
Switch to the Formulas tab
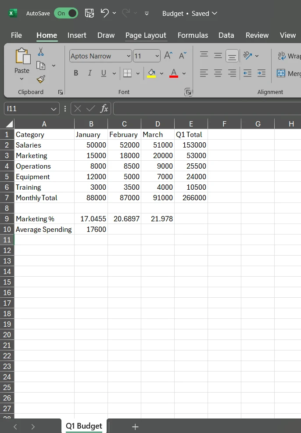click(x=193, y=35)
